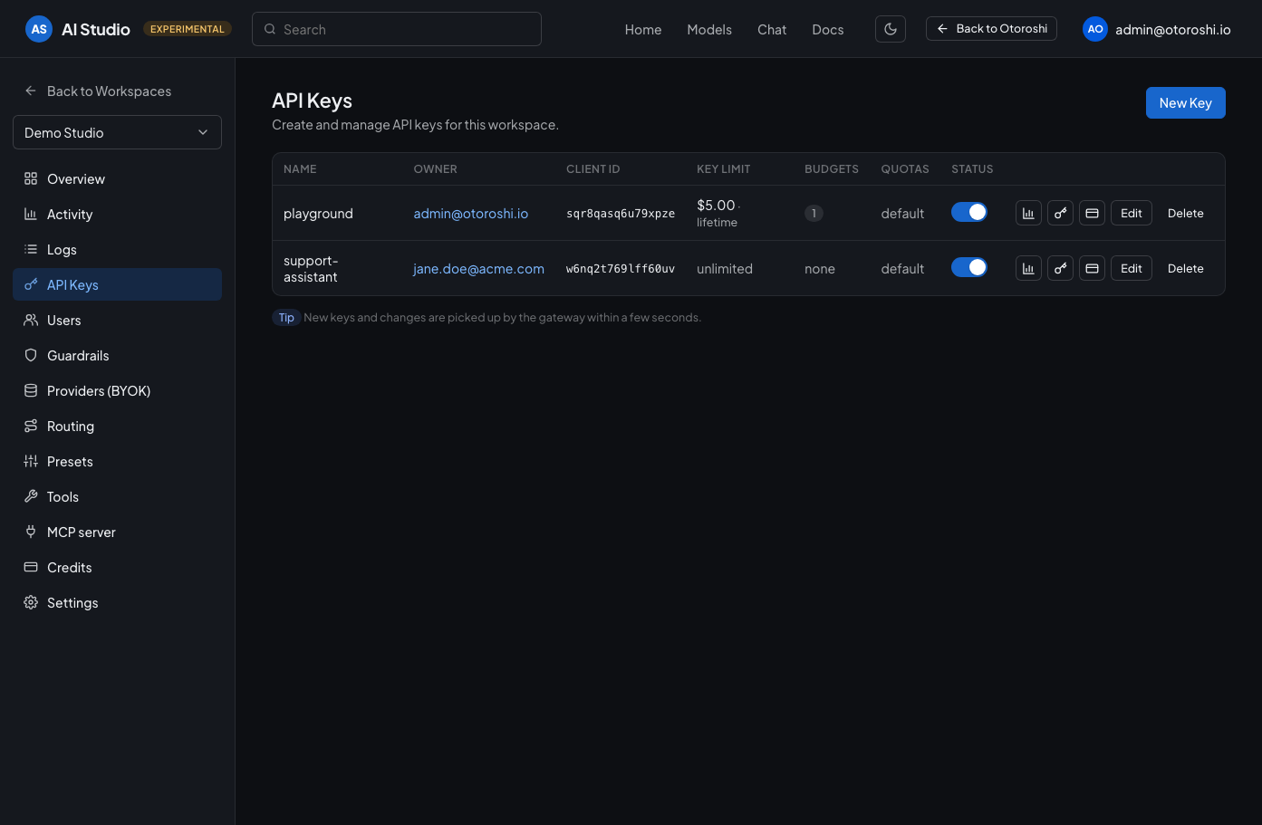
Task: Click the $5.00 key limit value
Action: pos(716,206)
